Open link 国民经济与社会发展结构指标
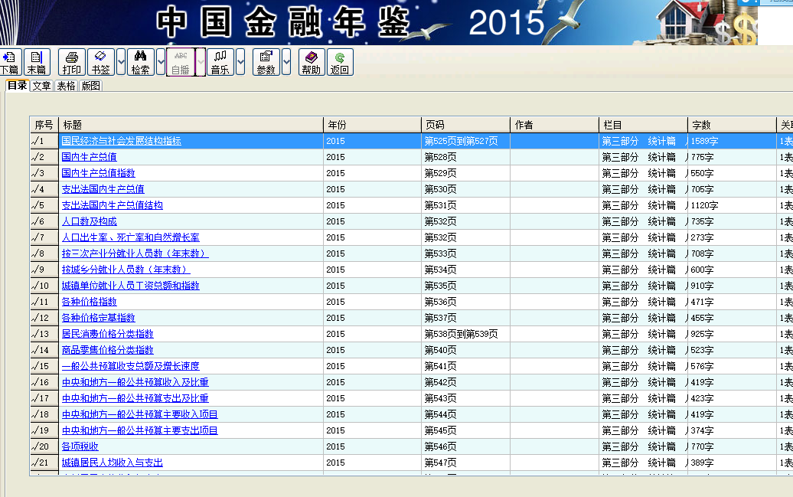Image resolution: width=793 pixels, height=497 pixels. point(122,141)
